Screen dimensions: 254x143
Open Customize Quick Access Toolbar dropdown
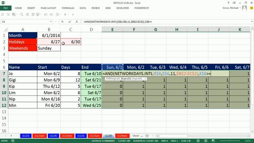[x=73, y=15]
